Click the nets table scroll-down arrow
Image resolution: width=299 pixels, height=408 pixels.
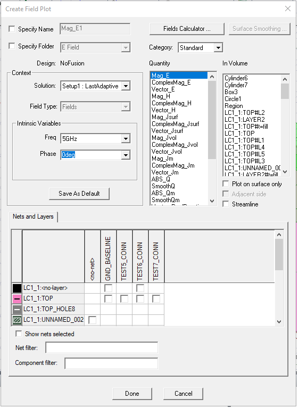coord(279,322)
